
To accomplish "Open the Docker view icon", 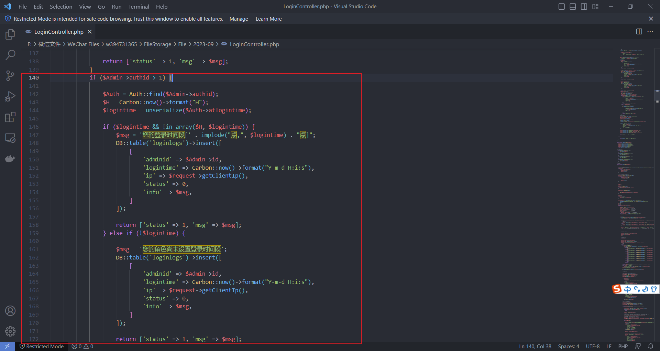I will (10, 159).
